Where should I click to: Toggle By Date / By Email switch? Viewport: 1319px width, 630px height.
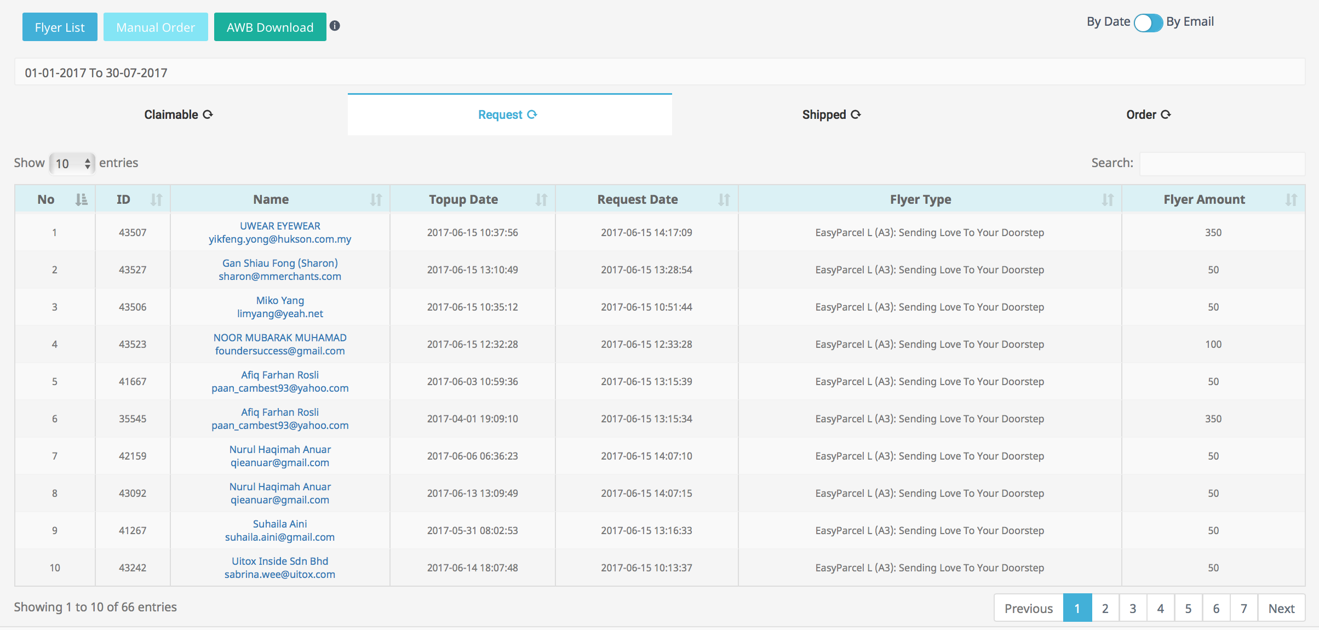click(x=1148, y=22)
